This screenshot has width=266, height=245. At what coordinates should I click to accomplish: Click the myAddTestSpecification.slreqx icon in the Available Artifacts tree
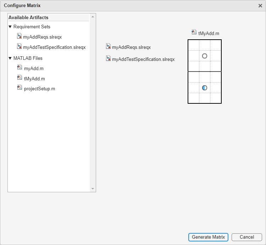point(20,46)
